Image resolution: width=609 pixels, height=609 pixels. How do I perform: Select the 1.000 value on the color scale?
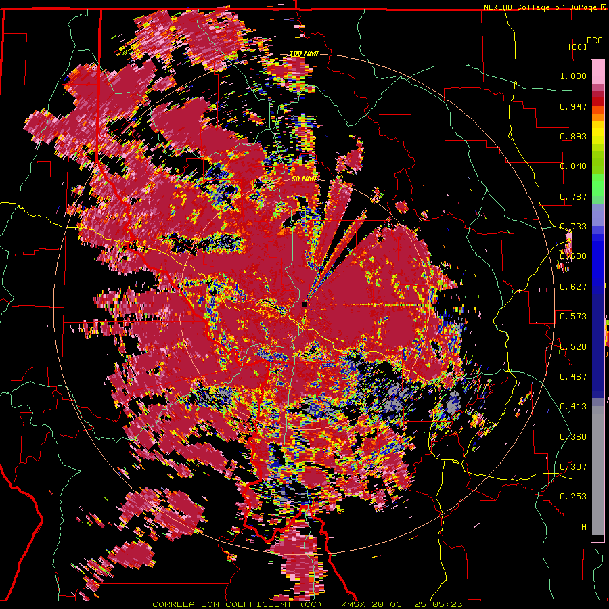click(573, 76)
